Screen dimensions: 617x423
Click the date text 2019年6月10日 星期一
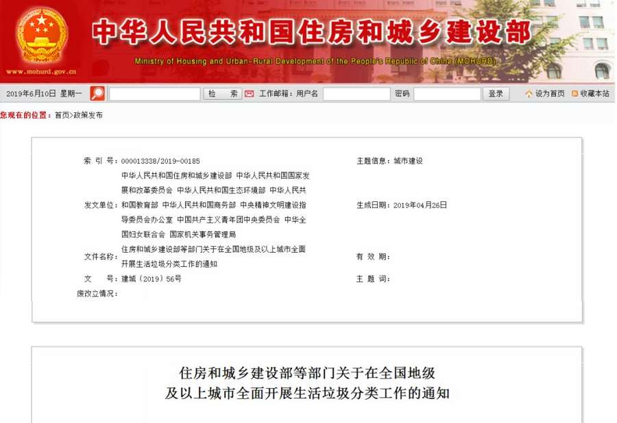click(44, 94)
